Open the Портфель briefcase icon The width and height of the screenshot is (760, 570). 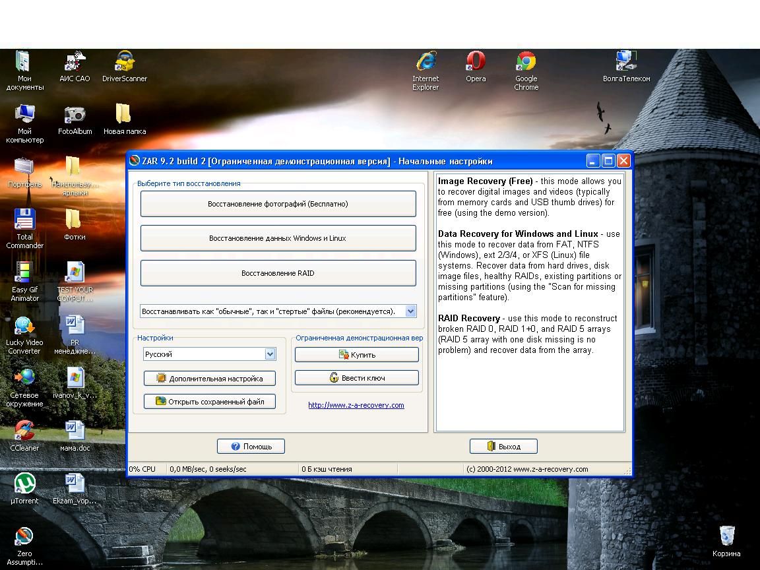pos(24,173)
